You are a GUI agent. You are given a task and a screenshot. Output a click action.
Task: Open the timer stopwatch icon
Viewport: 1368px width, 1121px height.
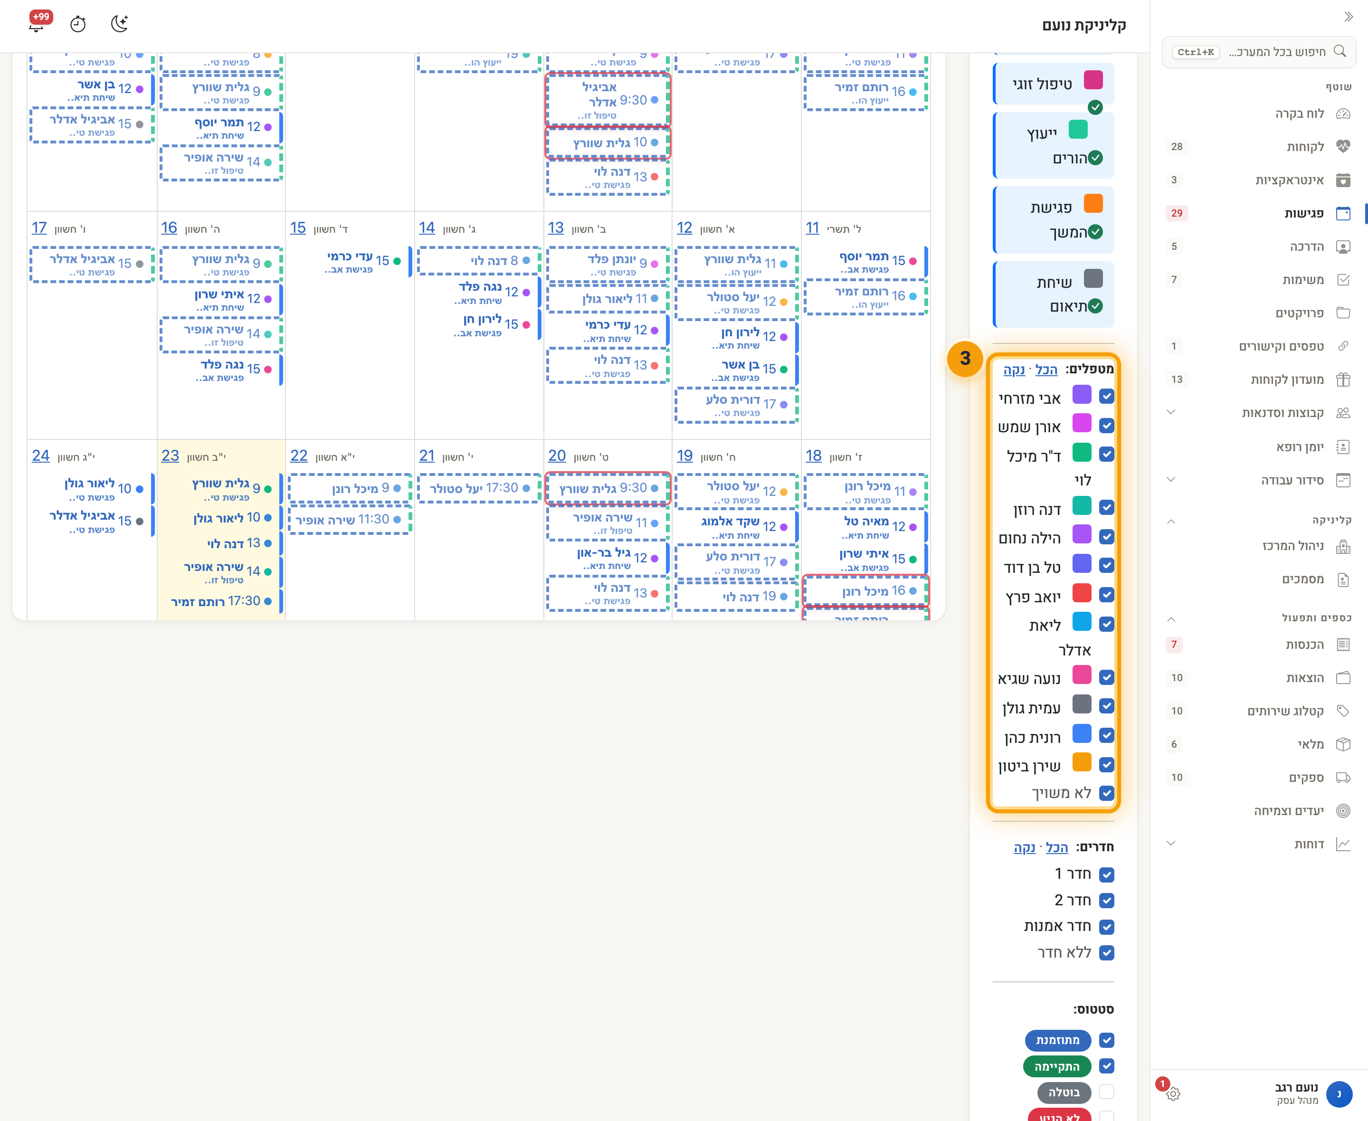coord(78,24)
